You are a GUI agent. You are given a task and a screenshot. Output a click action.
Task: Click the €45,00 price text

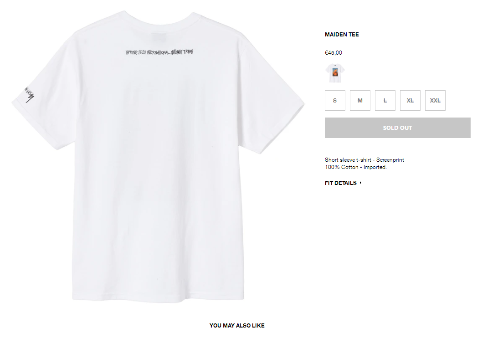(333, 53)
